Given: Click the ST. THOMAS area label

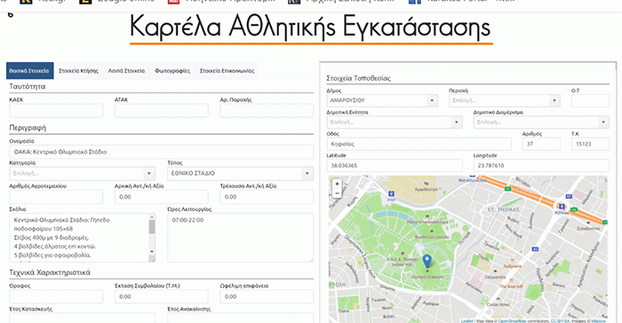Looking at the screenshot, I should [x=503, y=209].
